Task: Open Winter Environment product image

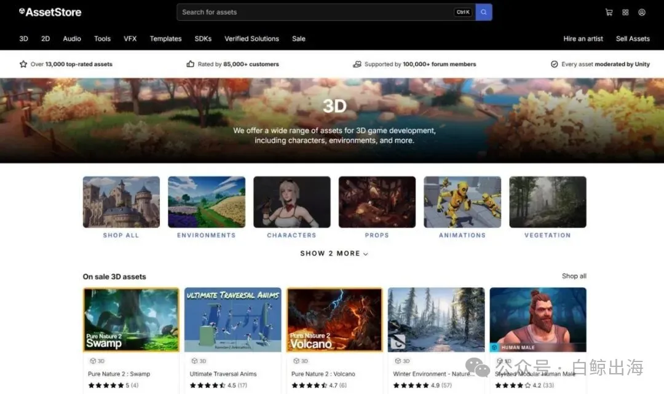Action: tap(436, 320)
